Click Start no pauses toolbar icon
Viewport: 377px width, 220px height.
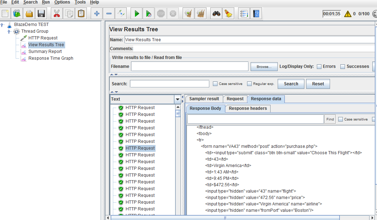148,14
